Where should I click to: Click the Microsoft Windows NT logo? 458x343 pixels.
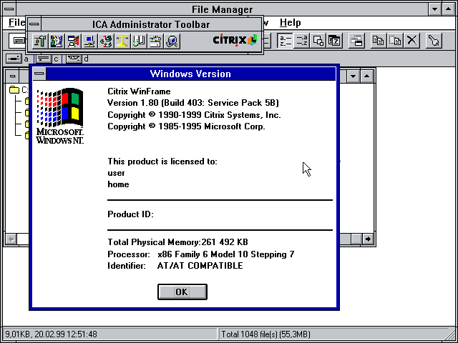point(60,116)
